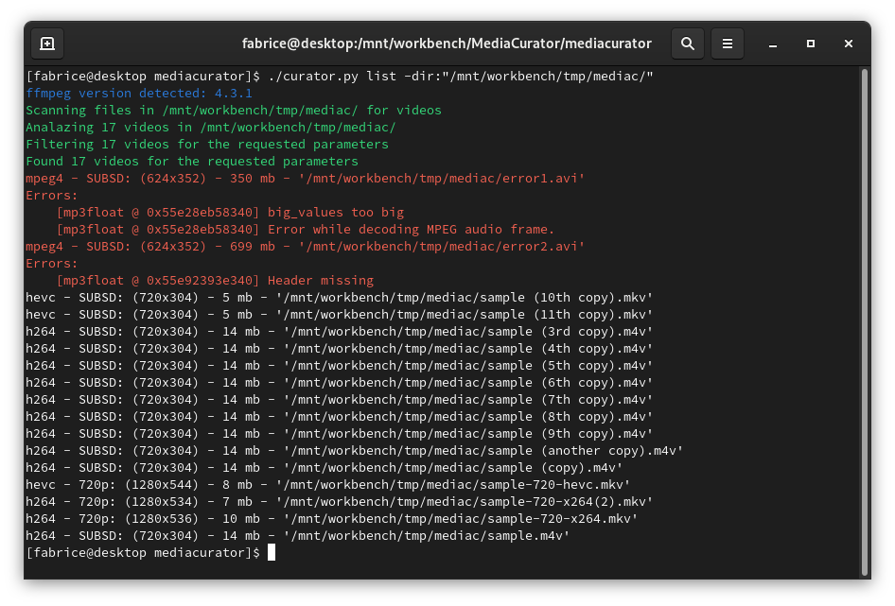Click the ffmpeg version detected line
The image size is (895, 606).
point(139,94)
